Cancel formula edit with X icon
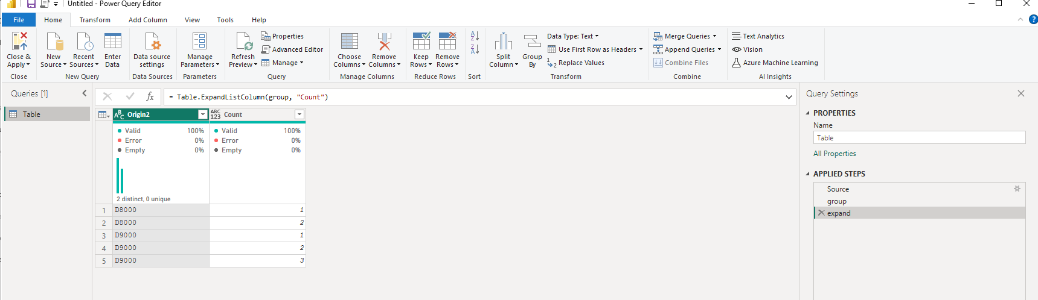Image resolution: width=1038 pixels, height=300 pixels. pyautogui.click(x=107, y=96)
